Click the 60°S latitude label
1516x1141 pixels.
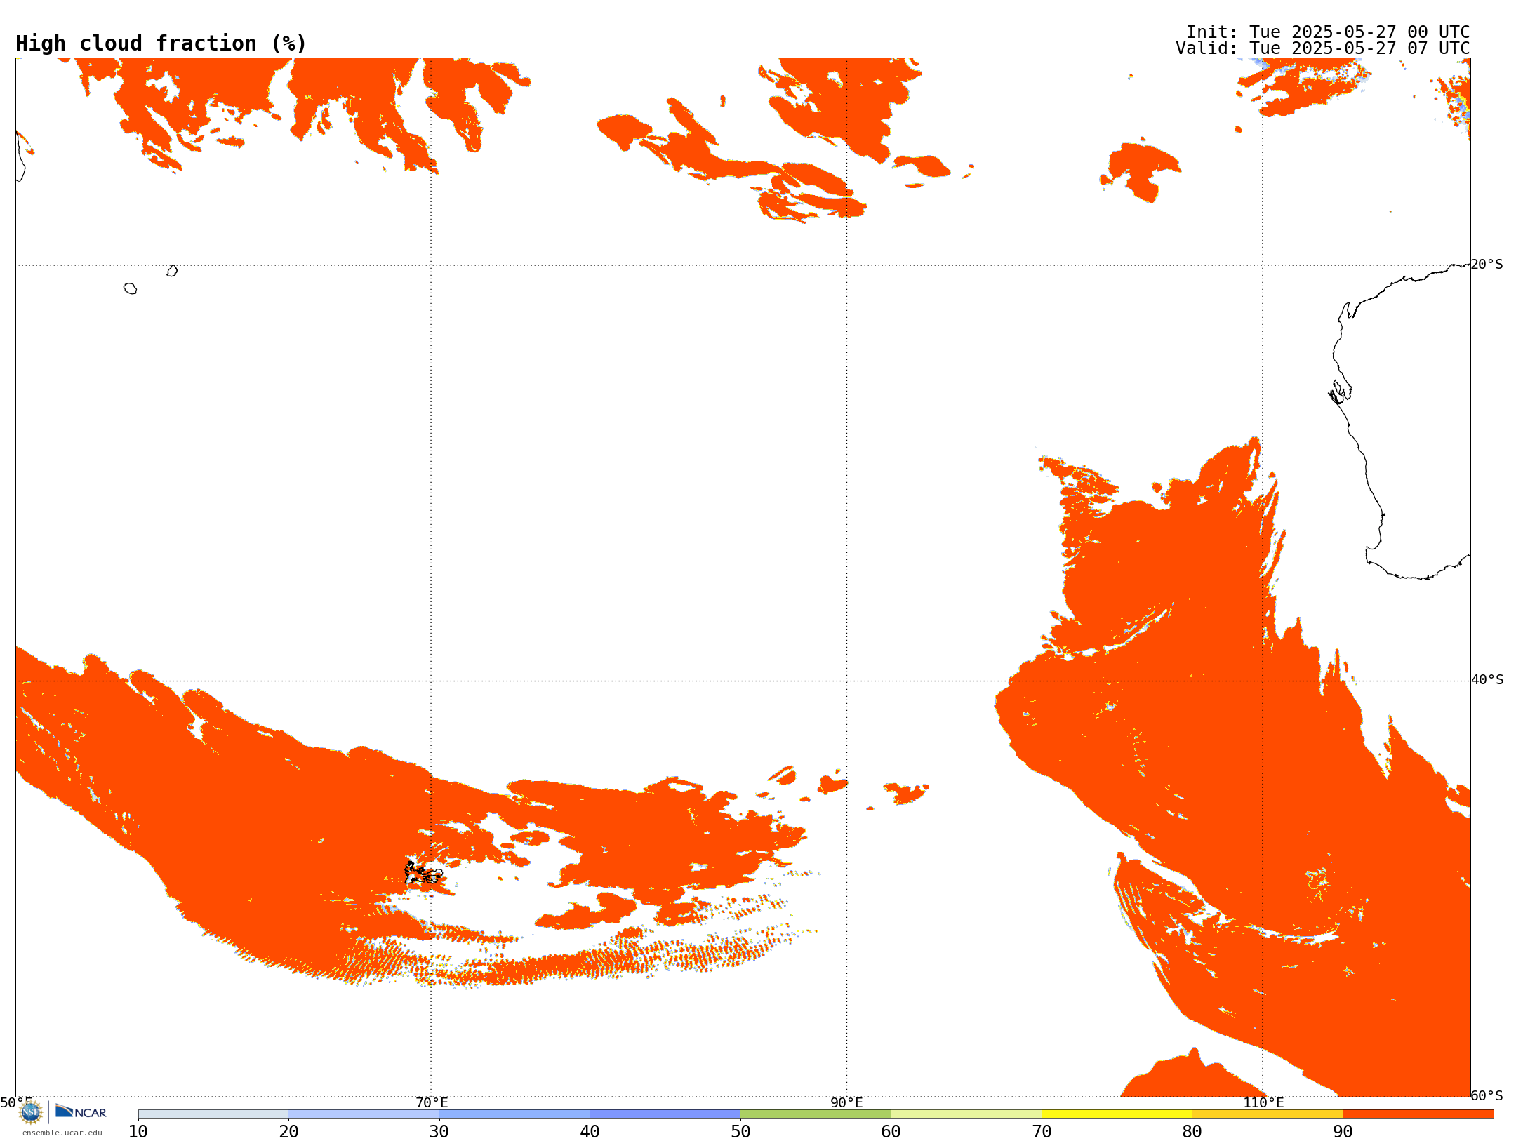click(1487, 1095)
